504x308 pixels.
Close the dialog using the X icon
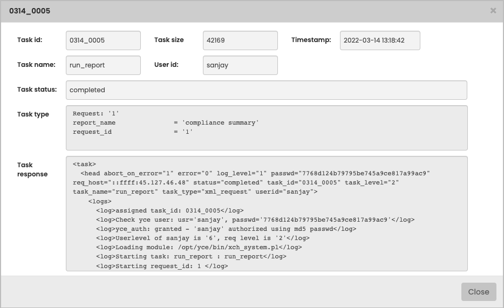click(x=493, y=10)
